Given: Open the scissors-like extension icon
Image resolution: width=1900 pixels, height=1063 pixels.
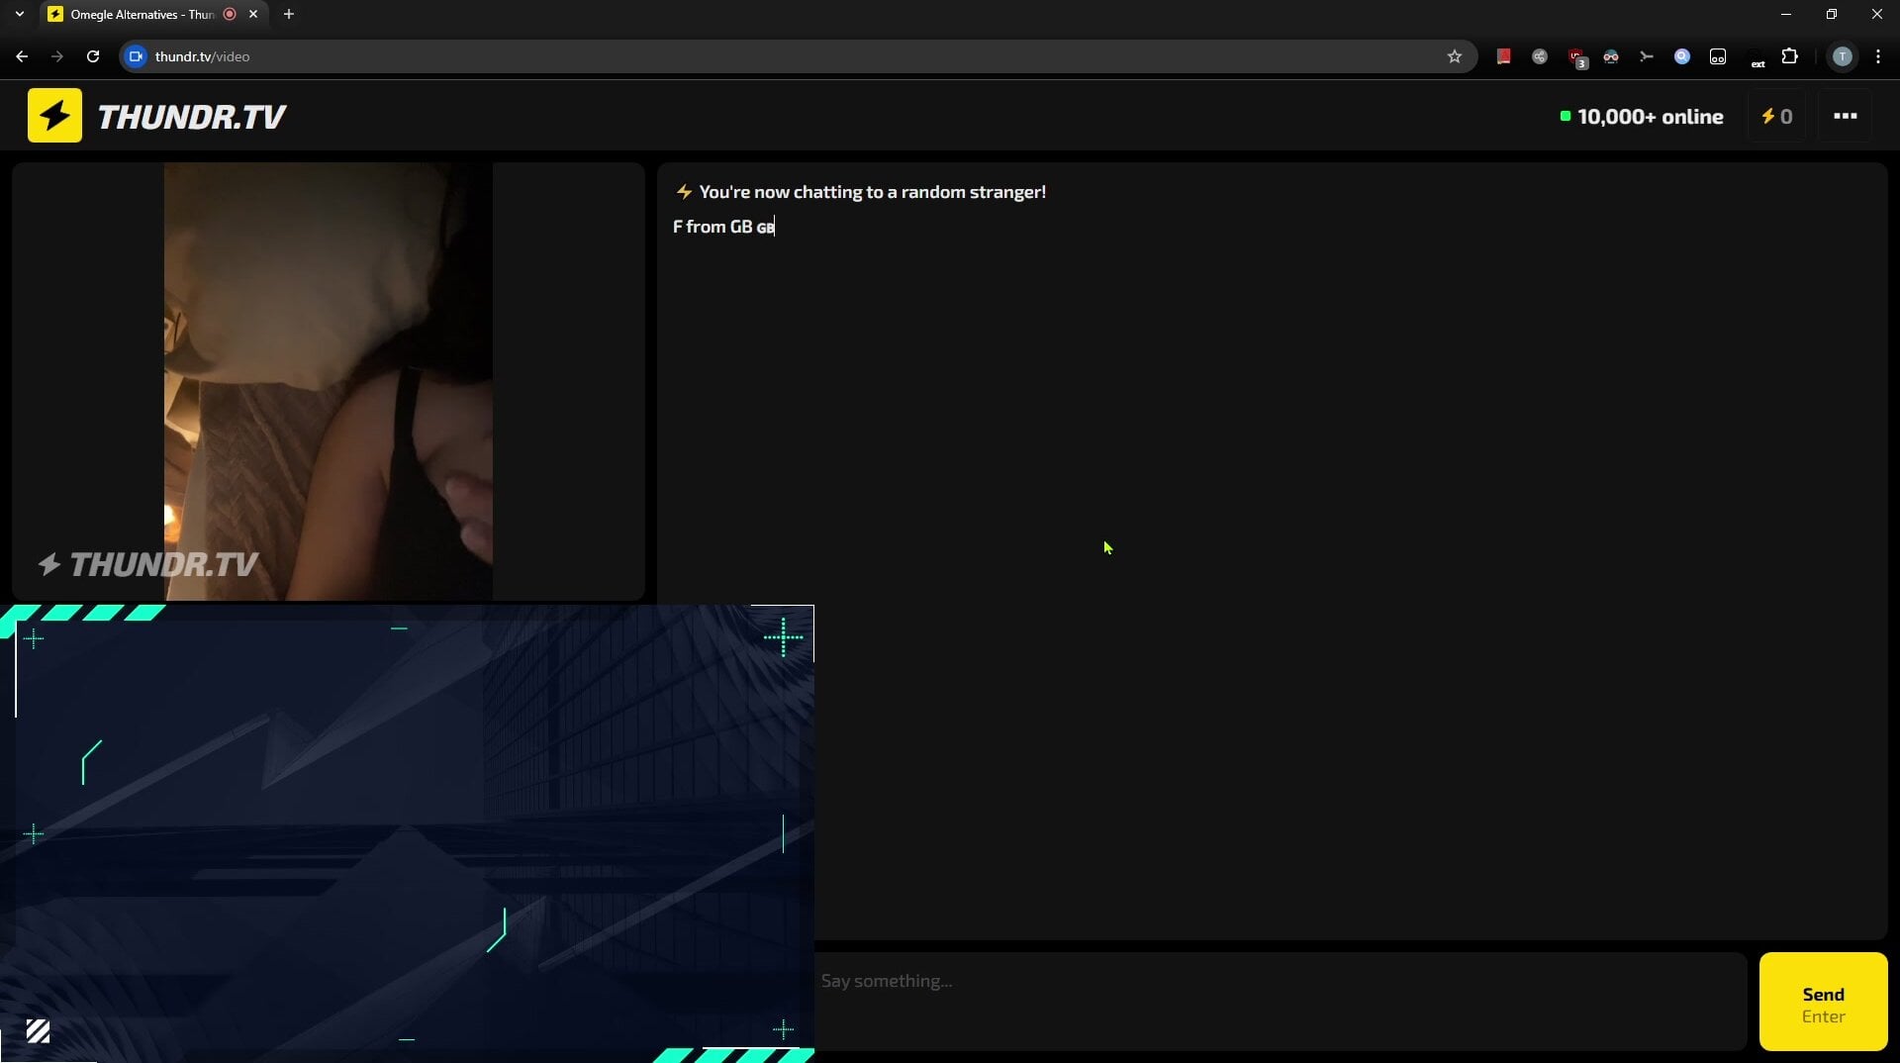Looking at the screenshot, I should [1646, 56].
